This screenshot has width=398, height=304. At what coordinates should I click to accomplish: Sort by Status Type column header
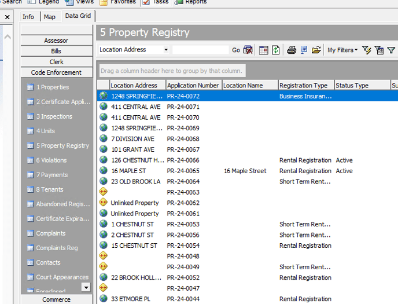[x=362, y=85]
